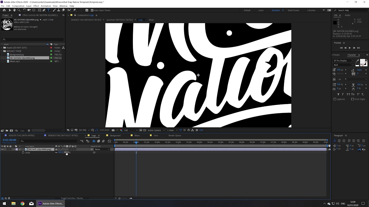The image size is (369, 207).
Task: Click the Faux Bold text style icon
Action: click(338, 94)
